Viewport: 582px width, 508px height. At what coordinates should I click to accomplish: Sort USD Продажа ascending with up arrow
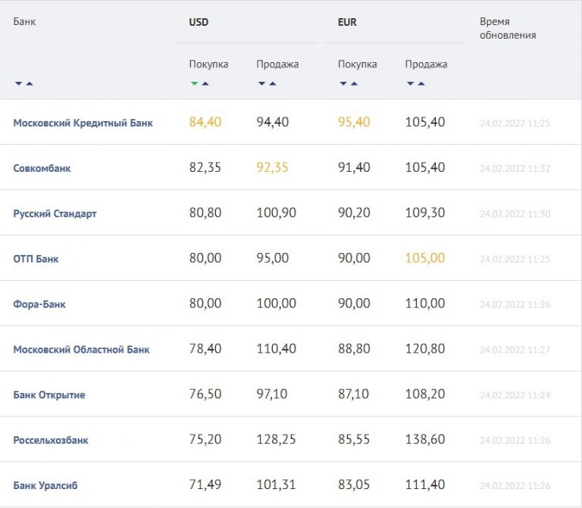(273, 83)
